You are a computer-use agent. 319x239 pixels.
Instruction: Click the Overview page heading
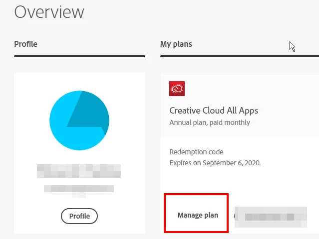coord(49,12)
